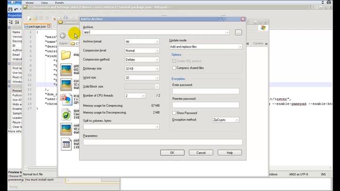Image resolution: width=340 pixels, height=191 pixels.
Task: Click the Properties panel header
Action: tap(15, 15)
